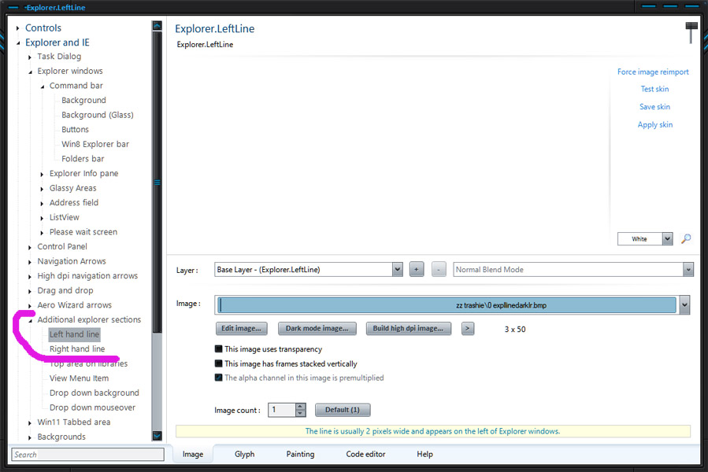The image size is (708, 472).
Task: Expand the Controls tree node
Action: pyautogui.click(x=18, y=28)
